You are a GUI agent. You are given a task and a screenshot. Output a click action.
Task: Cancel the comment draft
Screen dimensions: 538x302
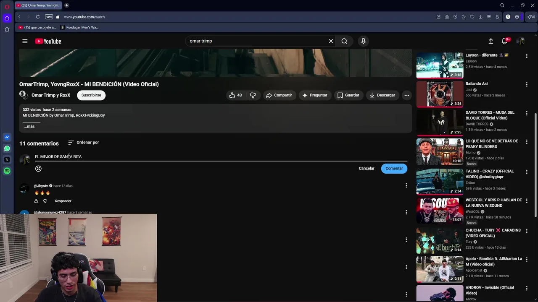click(367, 168)
